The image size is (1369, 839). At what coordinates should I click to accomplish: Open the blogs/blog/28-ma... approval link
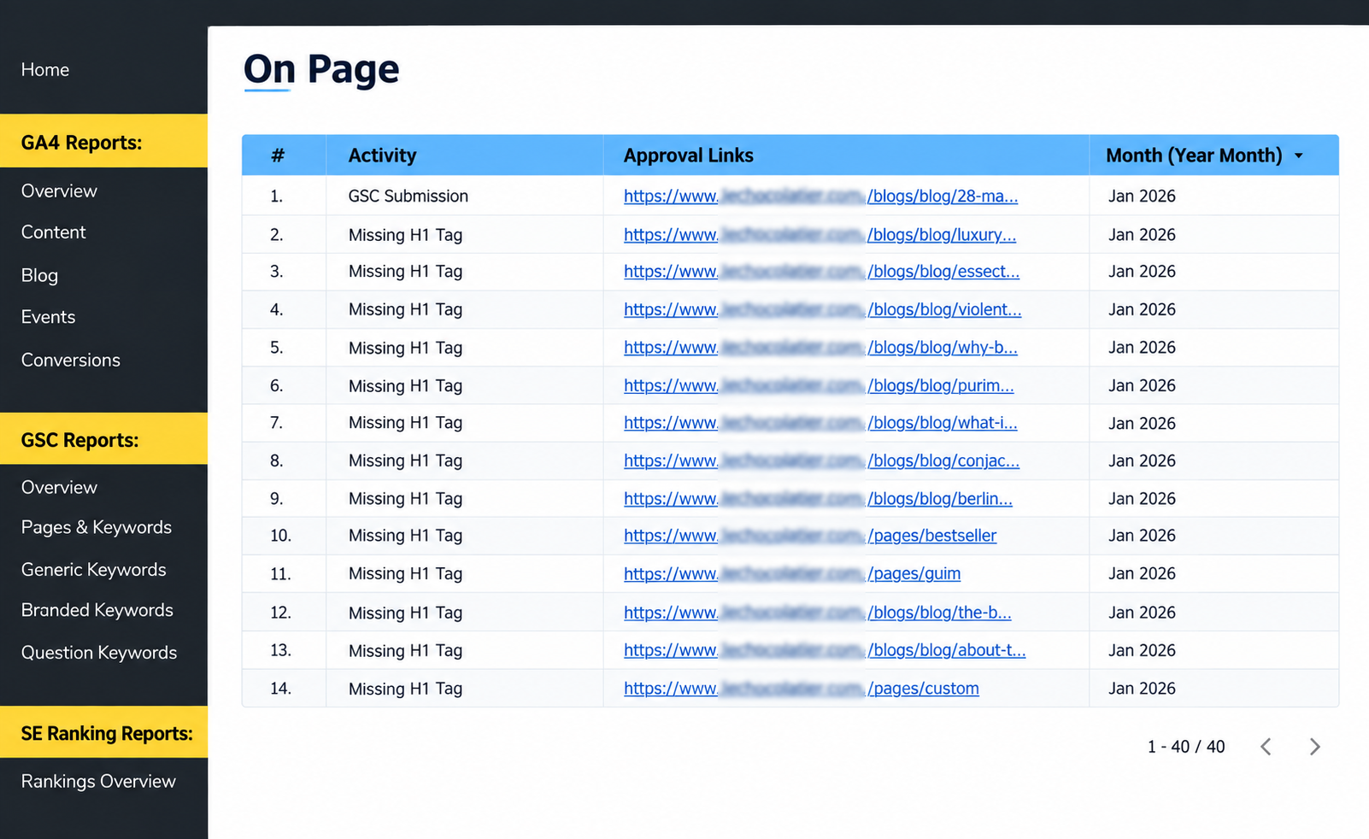(820, 197)
